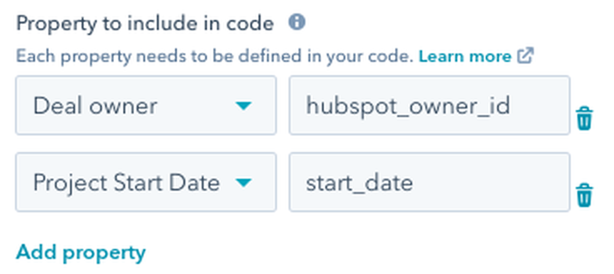This screenshot has width=614, height=274.
Task: Expand the Project Start Date dropdown arrow
Action: (243, 183)
